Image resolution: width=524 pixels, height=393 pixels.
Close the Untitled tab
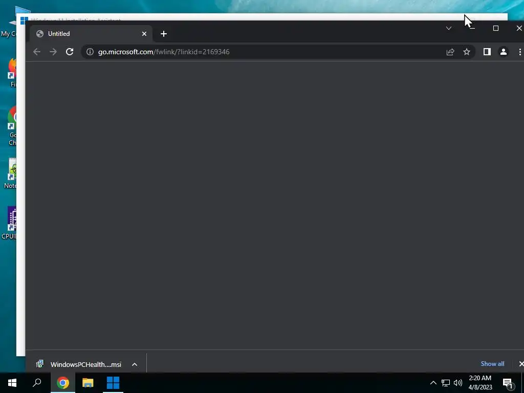(144, 34)
